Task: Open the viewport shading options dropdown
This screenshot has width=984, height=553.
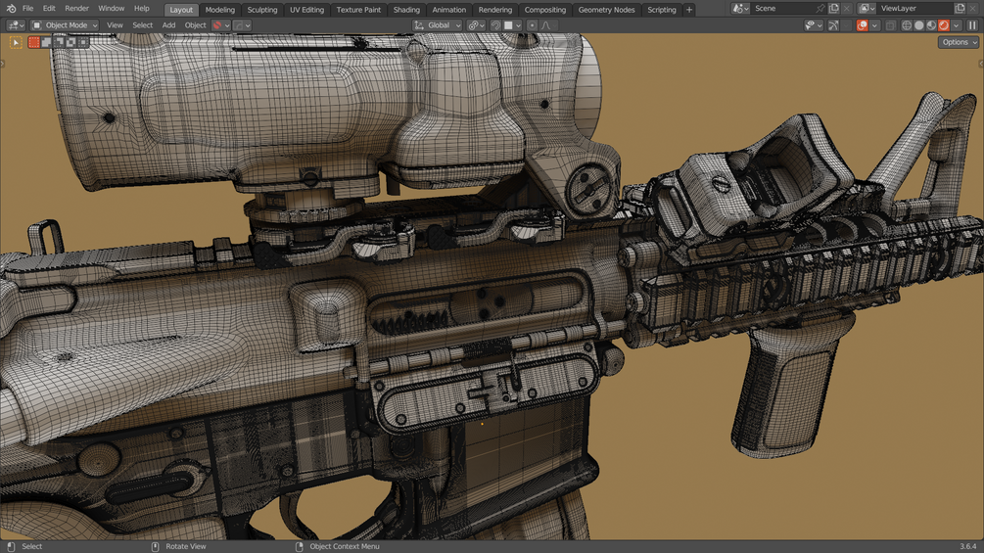Action: [x=957, y=25]
